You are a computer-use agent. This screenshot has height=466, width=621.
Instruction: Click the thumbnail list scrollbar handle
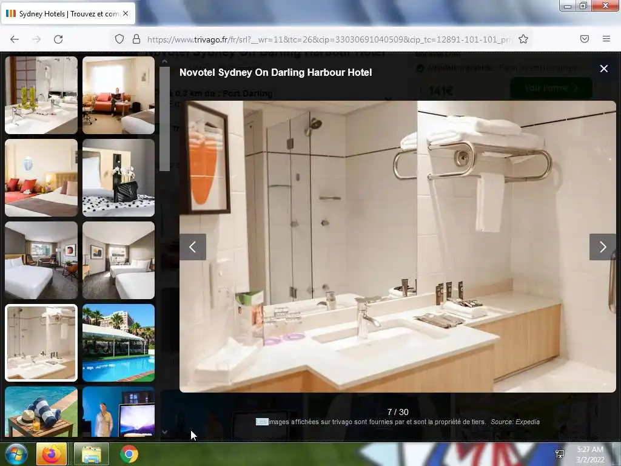[165, 119]
